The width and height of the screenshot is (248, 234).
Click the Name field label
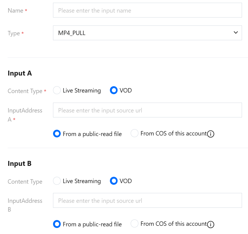pos(16,10)
